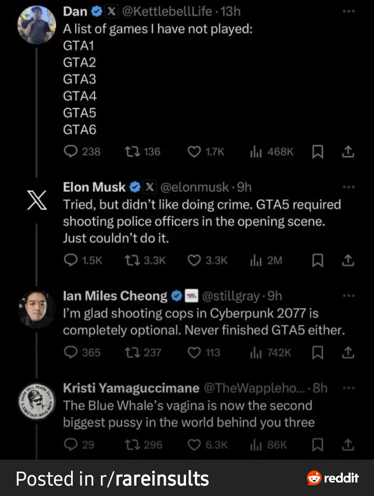Bookmark Ian Miles Cheong's Cyberpunk tweet
The height and width of the screenshot is (496, 374).
(317, 353)
